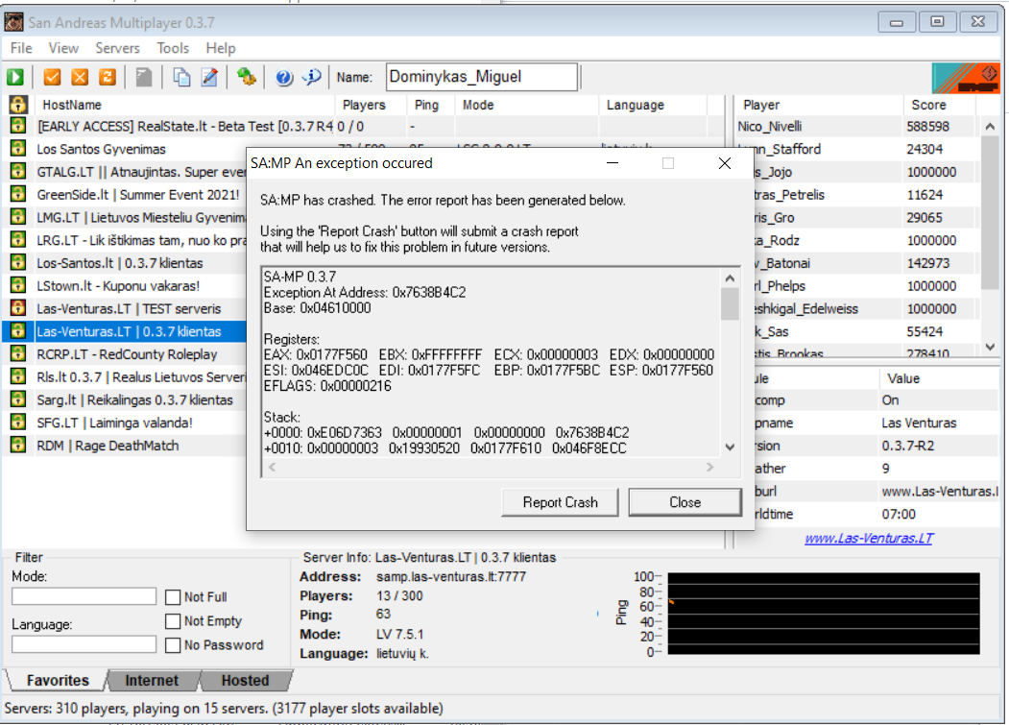Click lock icon beside RCRP.LT server
1009x725 pixels.
[18, 354]
